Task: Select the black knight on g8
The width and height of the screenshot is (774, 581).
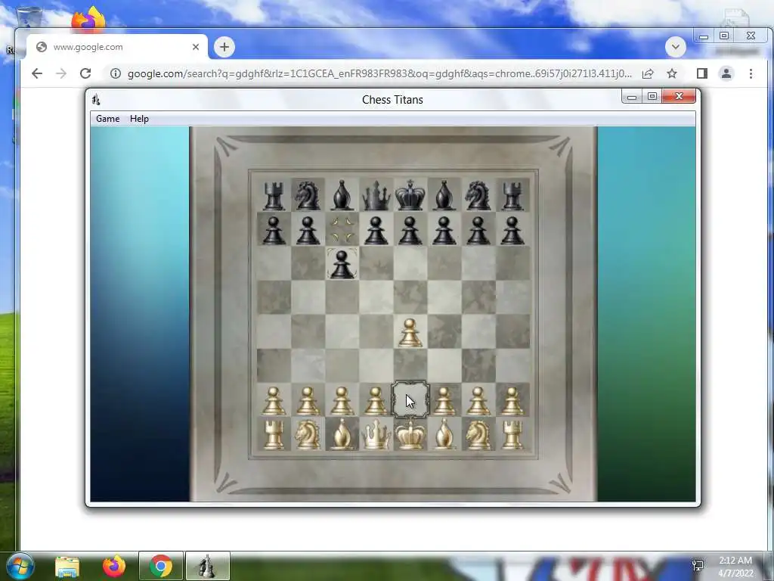Action: coord(478,196)
